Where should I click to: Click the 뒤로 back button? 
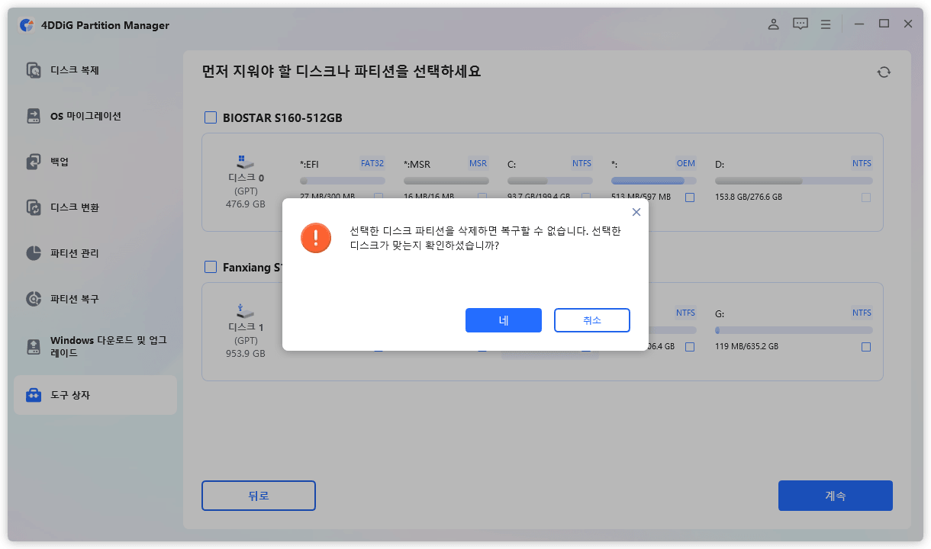[x=259, y=496]
